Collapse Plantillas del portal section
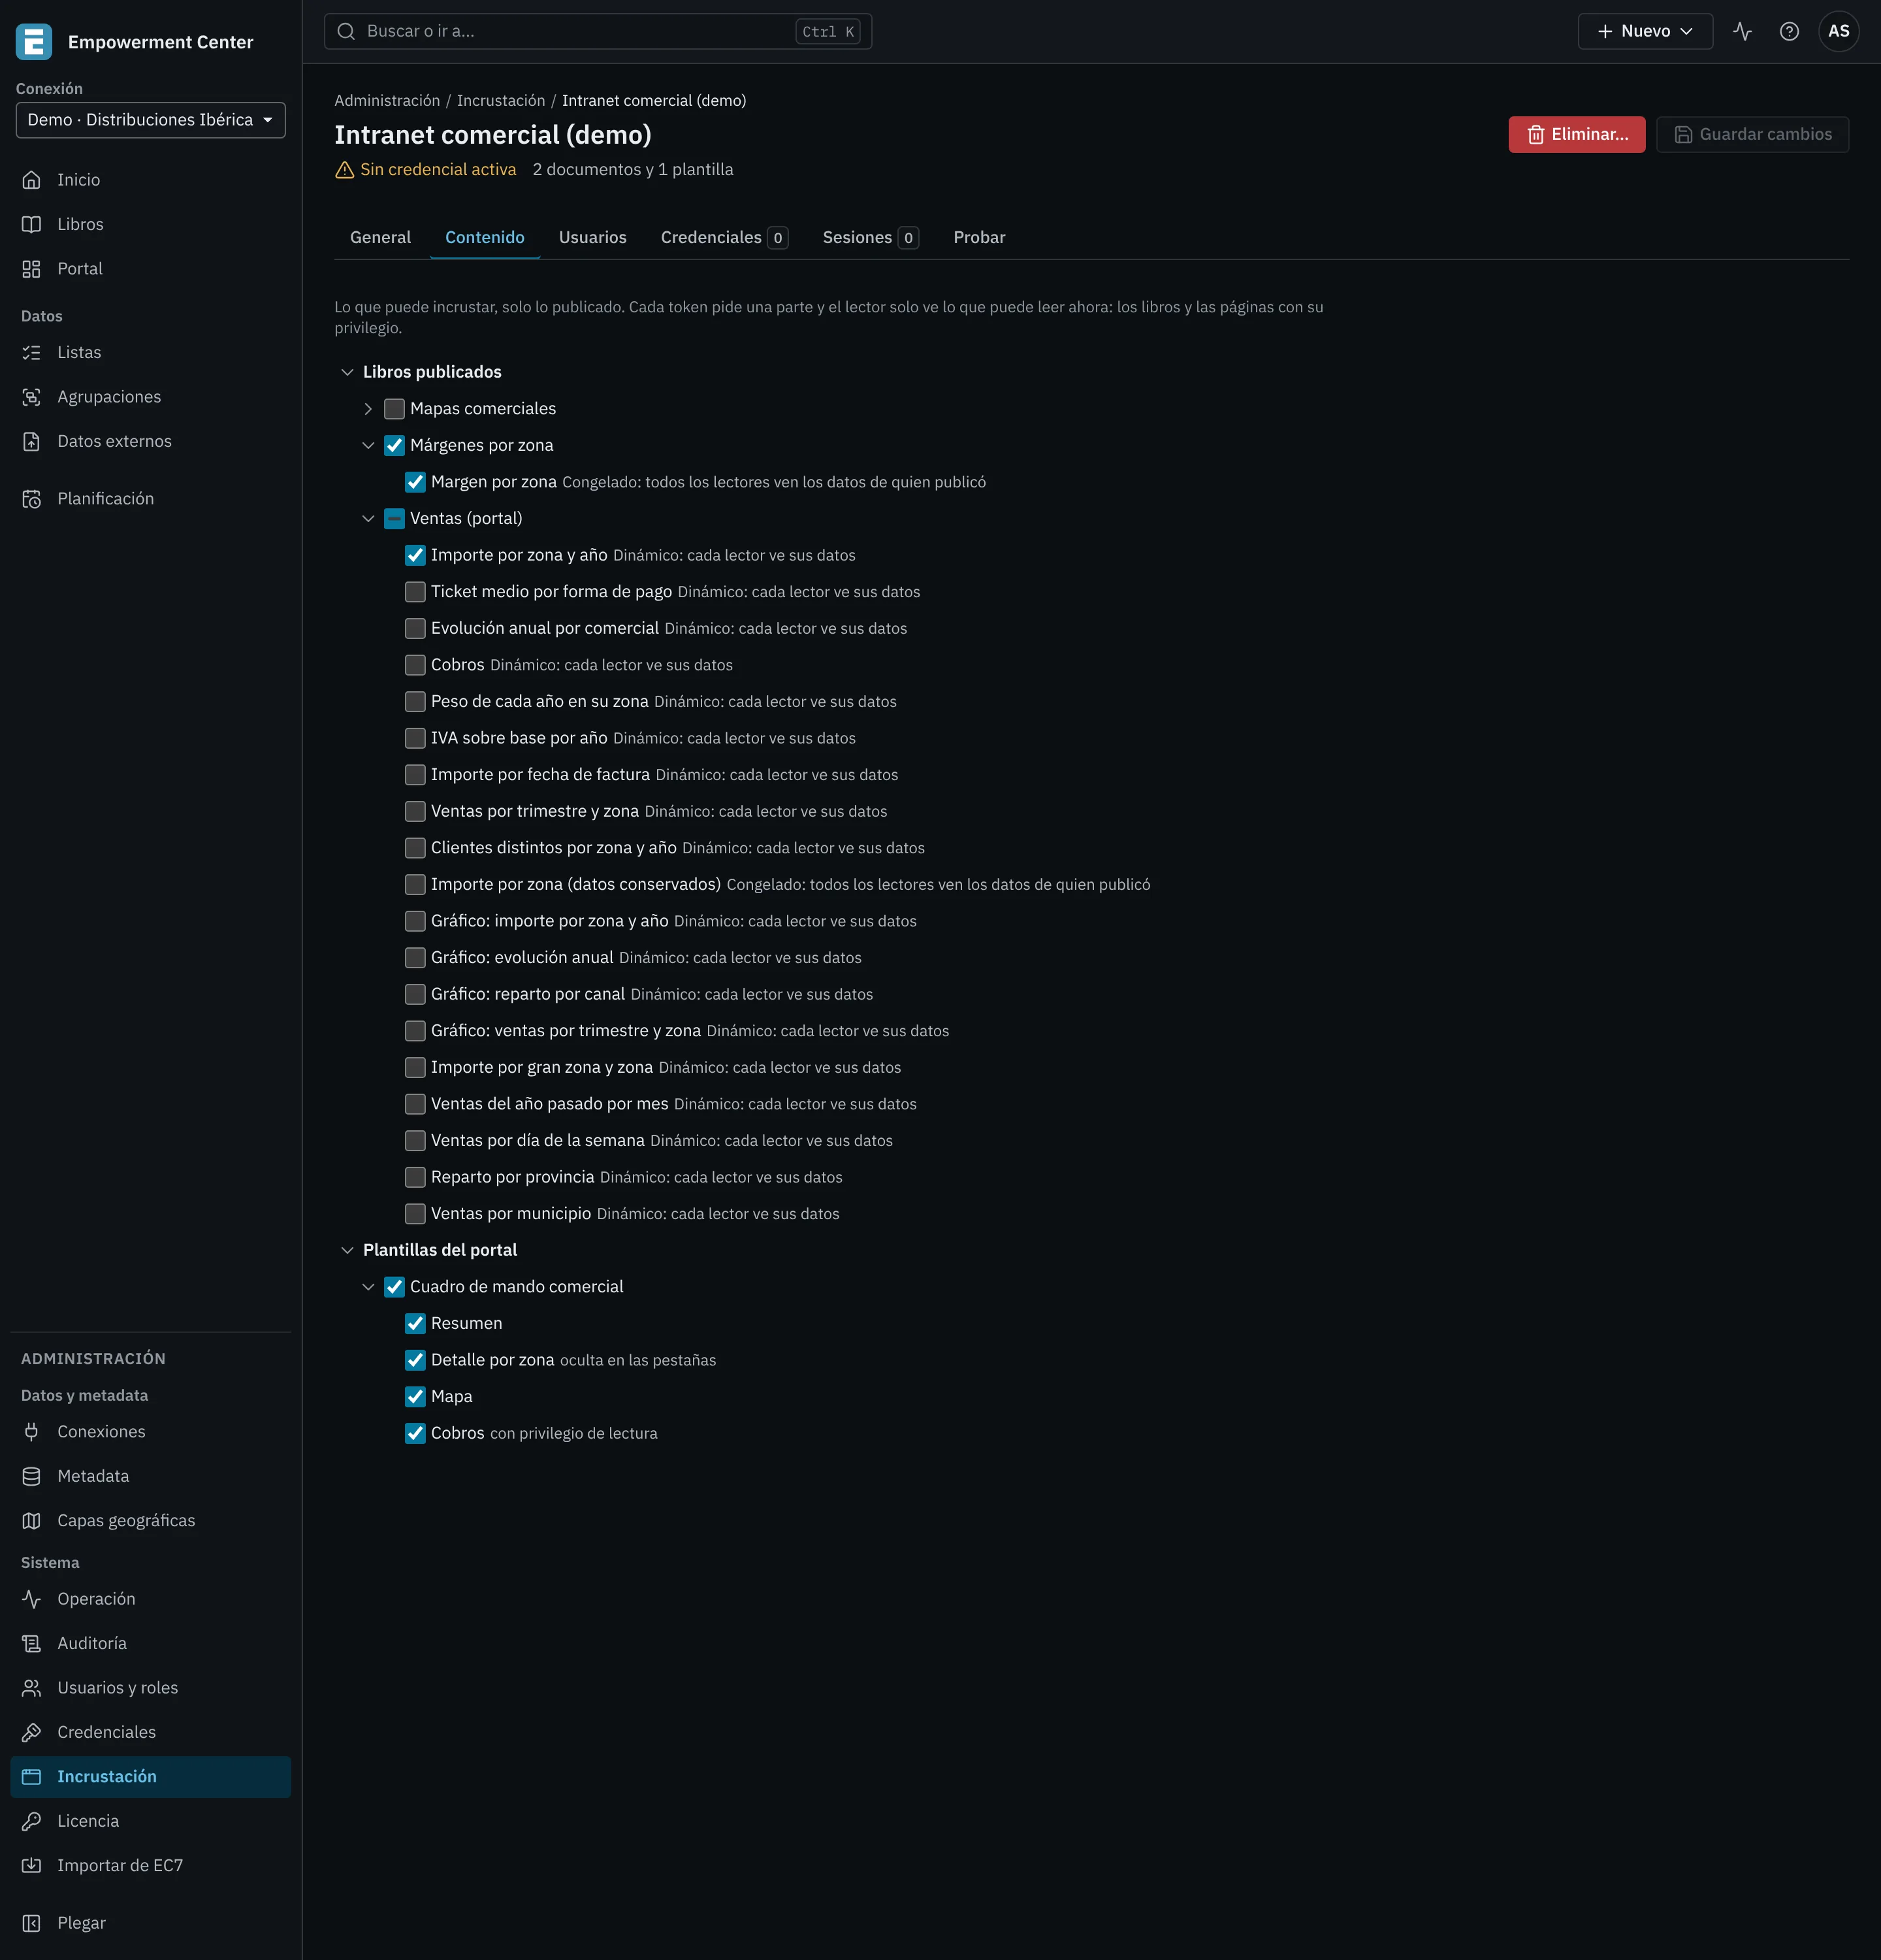1881x1960 pixels. pyautogui.click(x=348, y=1250)
